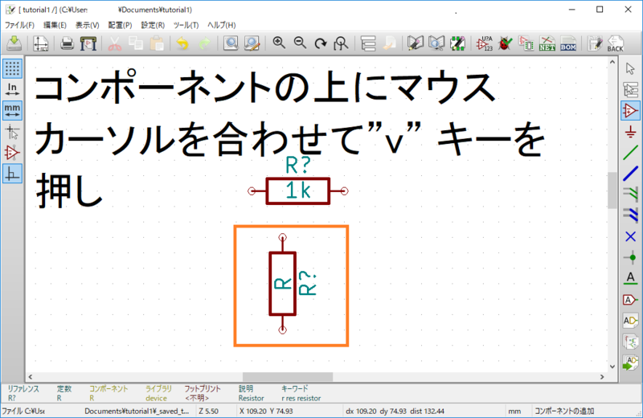
Task: Open the hierarchy navigator icon
Action: point(368,43)
